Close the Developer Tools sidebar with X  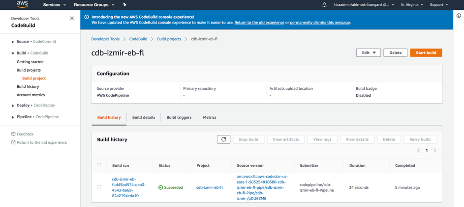point(72,18)
